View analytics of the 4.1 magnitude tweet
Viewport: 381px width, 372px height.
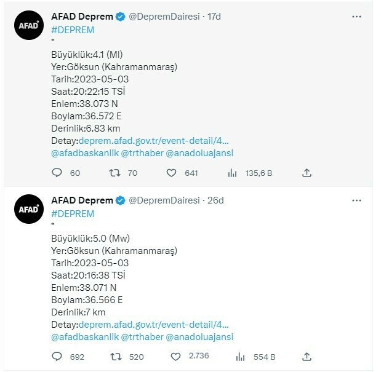click(232, 173)
